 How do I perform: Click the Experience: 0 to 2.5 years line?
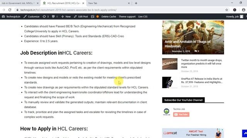(x=41, y=41)
